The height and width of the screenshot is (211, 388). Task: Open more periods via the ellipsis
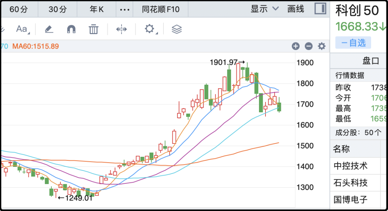tap(124, 10)
